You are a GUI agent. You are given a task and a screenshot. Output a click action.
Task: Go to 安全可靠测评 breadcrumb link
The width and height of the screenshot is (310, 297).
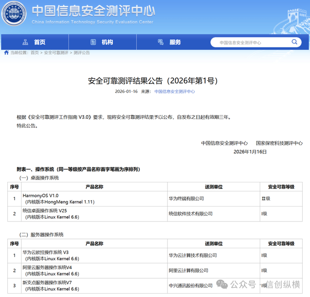click(56, 52)
